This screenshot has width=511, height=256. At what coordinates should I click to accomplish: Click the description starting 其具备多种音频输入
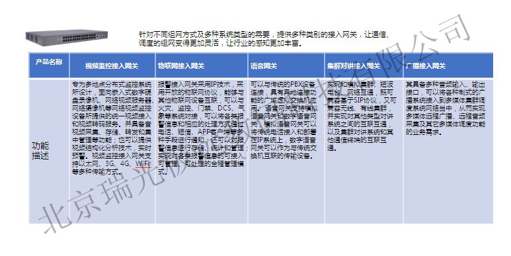[x=446, y=108]
